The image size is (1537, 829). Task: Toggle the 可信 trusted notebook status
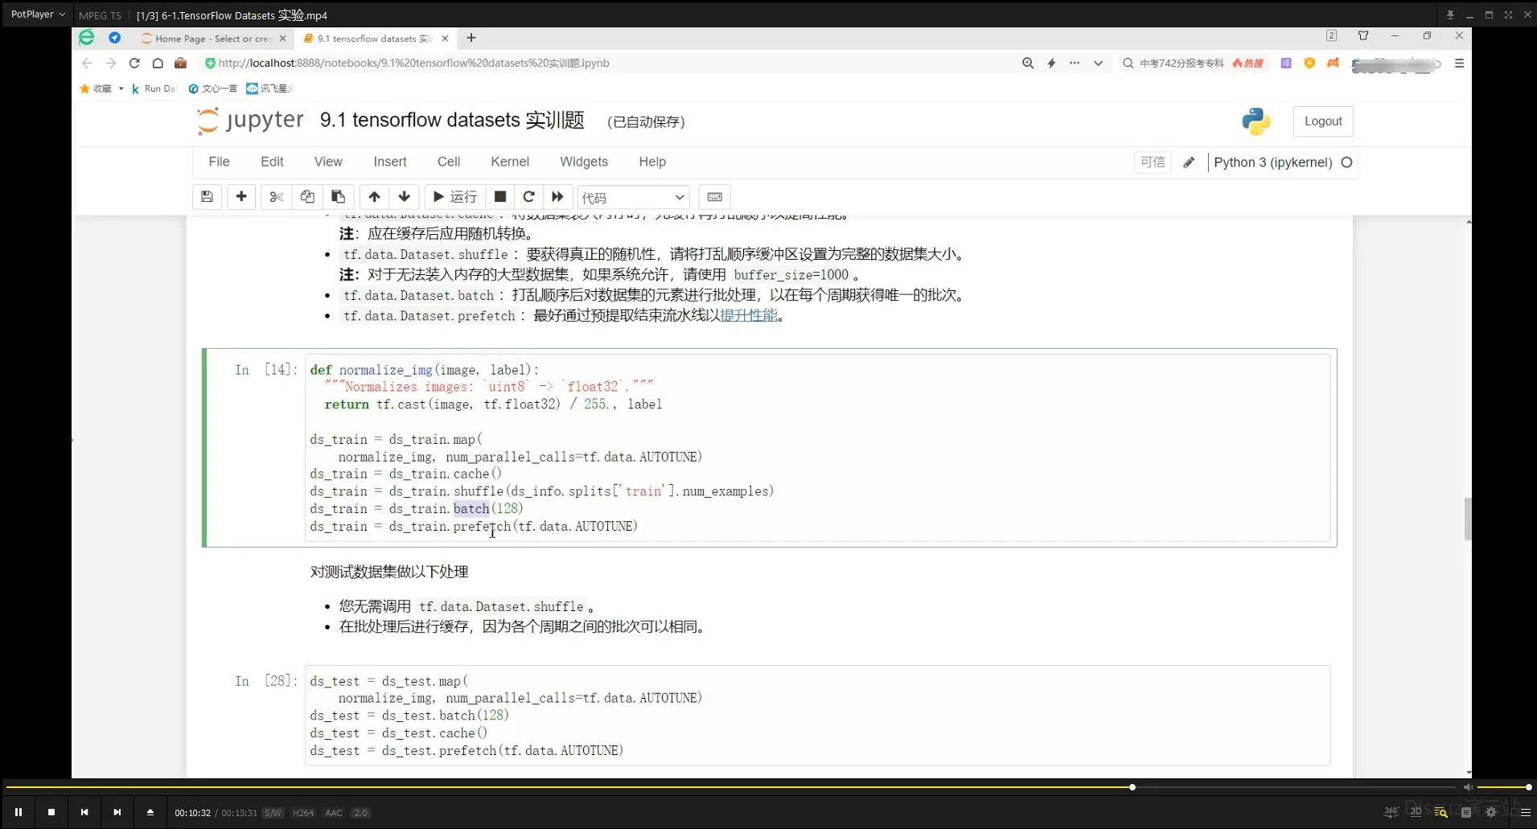tap(1153, 162)
